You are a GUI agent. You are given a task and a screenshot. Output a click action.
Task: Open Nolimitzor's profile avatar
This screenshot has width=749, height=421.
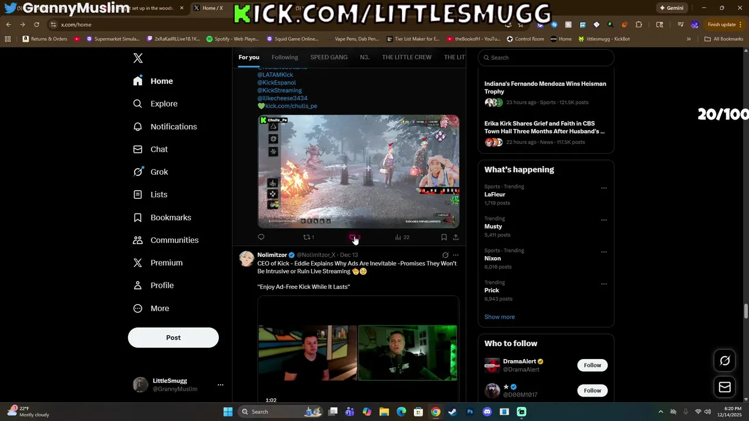(x=247, y=259)
